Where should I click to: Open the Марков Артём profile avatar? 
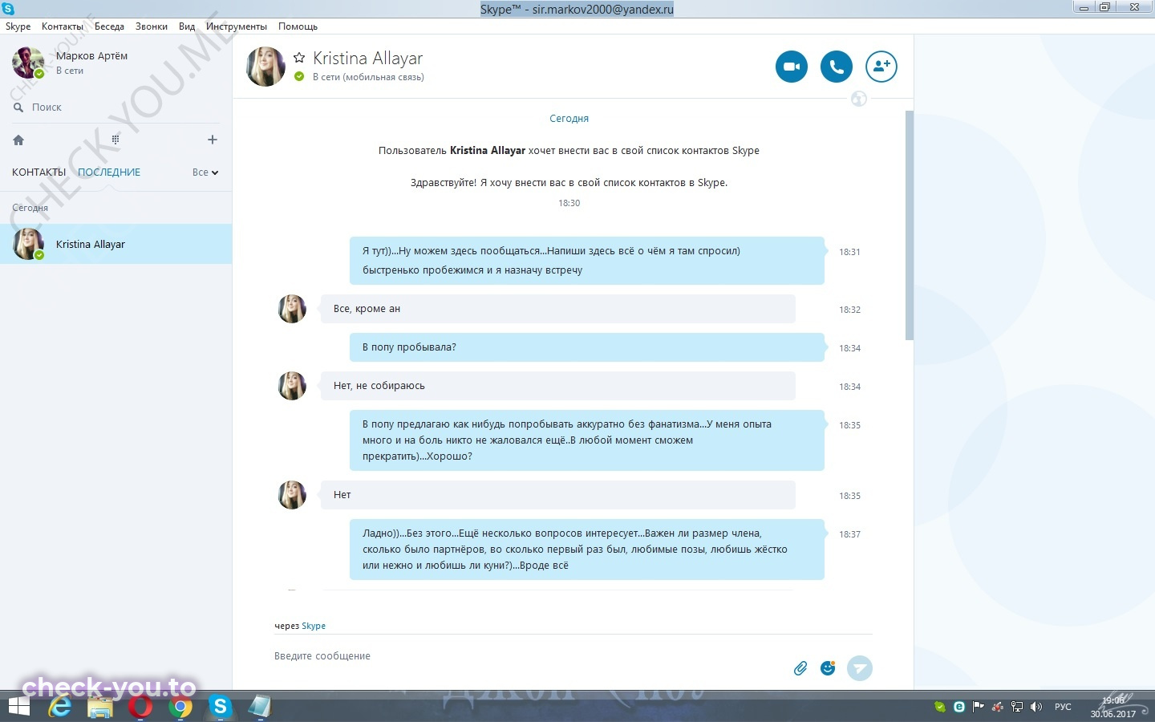coord(28,63)
